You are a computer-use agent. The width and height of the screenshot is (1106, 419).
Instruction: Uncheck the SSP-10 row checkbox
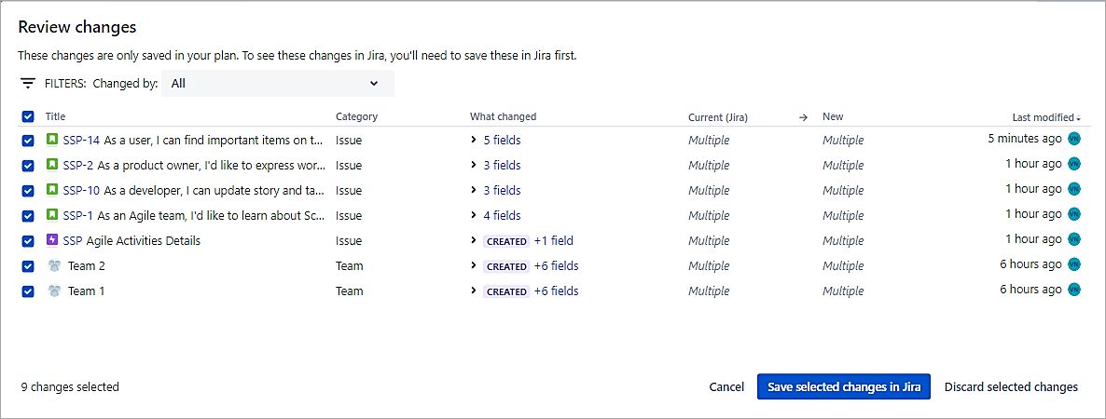(27, 190)
